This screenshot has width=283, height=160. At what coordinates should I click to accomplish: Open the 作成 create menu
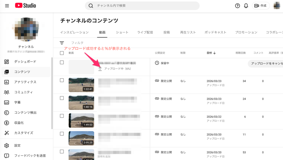(x=261, y=6)
